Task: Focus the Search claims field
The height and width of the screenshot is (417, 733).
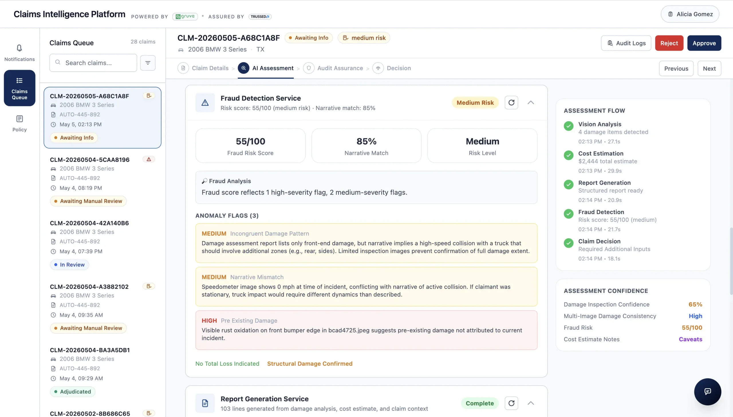Action: (x=93, y=63)
